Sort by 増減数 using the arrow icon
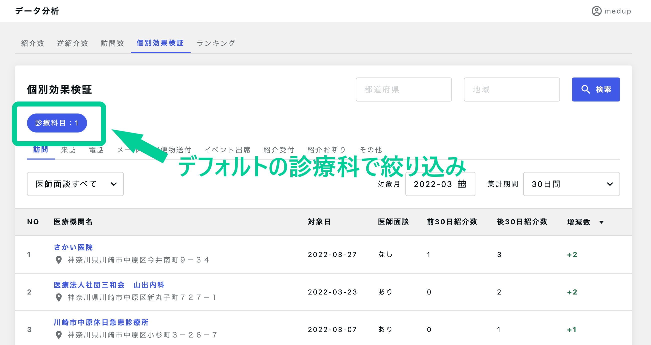Screen dimensions: 651x345 (601, 222)
